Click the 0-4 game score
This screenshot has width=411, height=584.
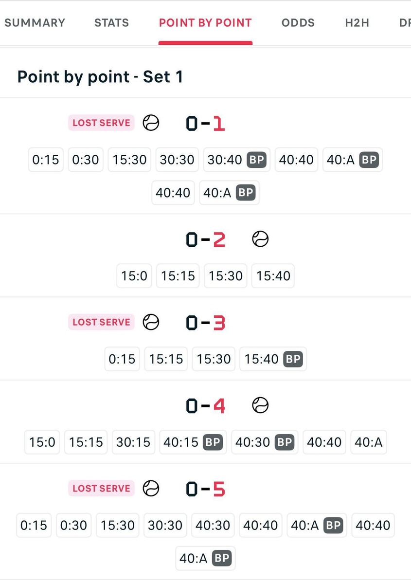(206, 405)
